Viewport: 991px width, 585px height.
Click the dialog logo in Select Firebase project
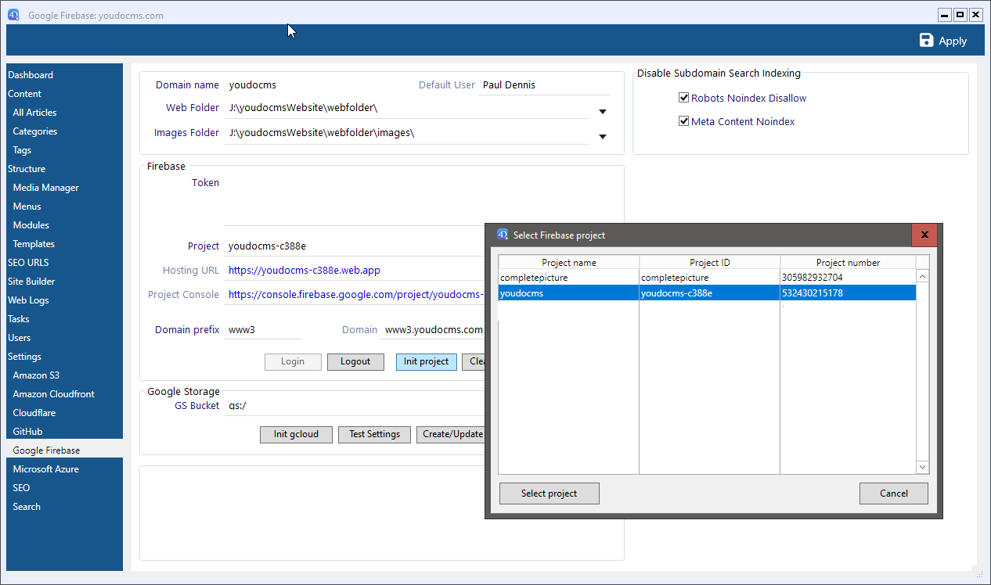503,235
